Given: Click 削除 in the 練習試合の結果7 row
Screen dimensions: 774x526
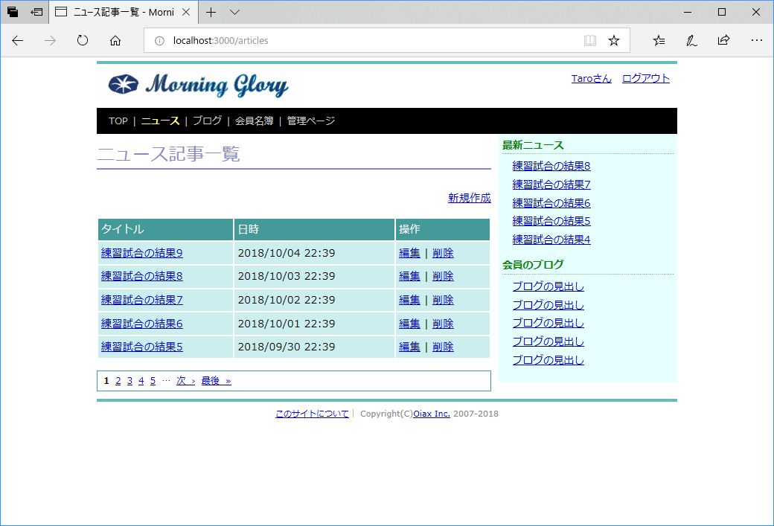Looking at the screenshot, I should click(444, 300).
